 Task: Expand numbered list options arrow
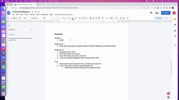(x=118, y=18)
